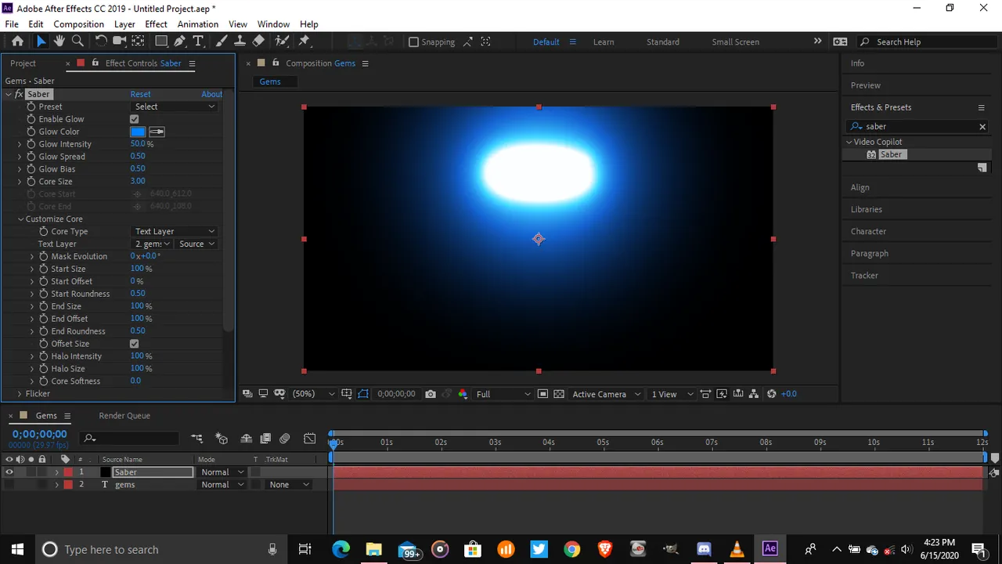Screen dimensions: 1002x564
Task: Open the composition flowchart icon
Action: tap(754, 394)
